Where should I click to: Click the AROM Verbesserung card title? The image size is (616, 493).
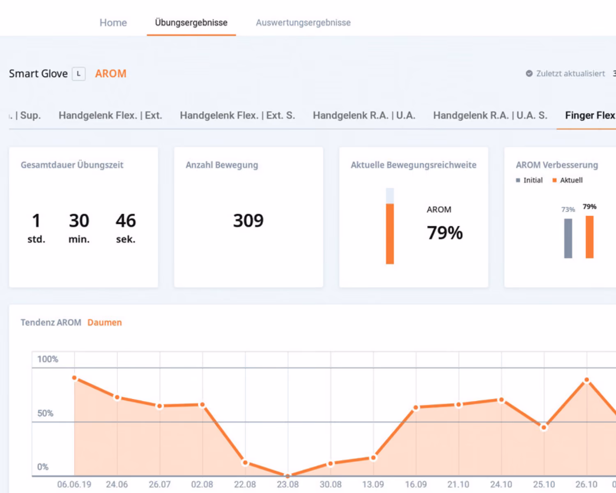point(557,165)
